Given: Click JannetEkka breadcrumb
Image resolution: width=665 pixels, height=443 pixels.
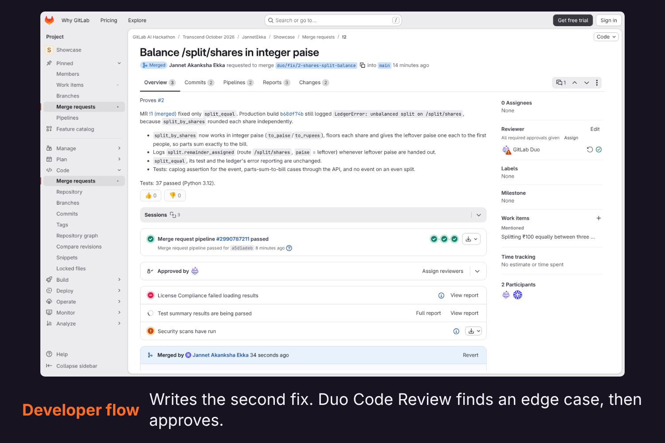Looking at the screenshot, I should click(254, 37).
